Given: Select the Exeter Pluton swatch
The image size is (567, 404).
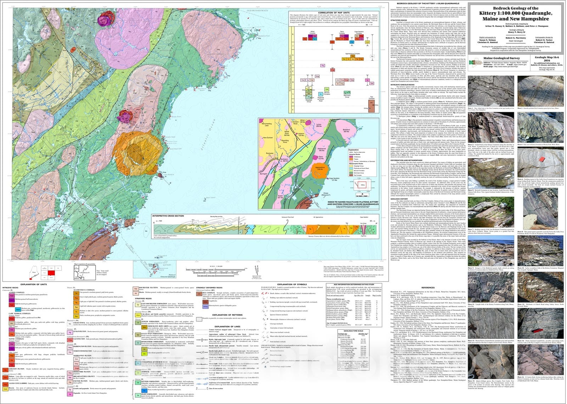Looking at the screenshot, I should coord(70,382).
